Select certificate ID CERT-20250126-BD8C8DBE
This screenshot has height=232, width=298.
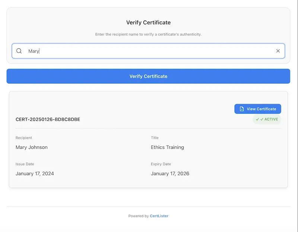(x=48, y=120)
